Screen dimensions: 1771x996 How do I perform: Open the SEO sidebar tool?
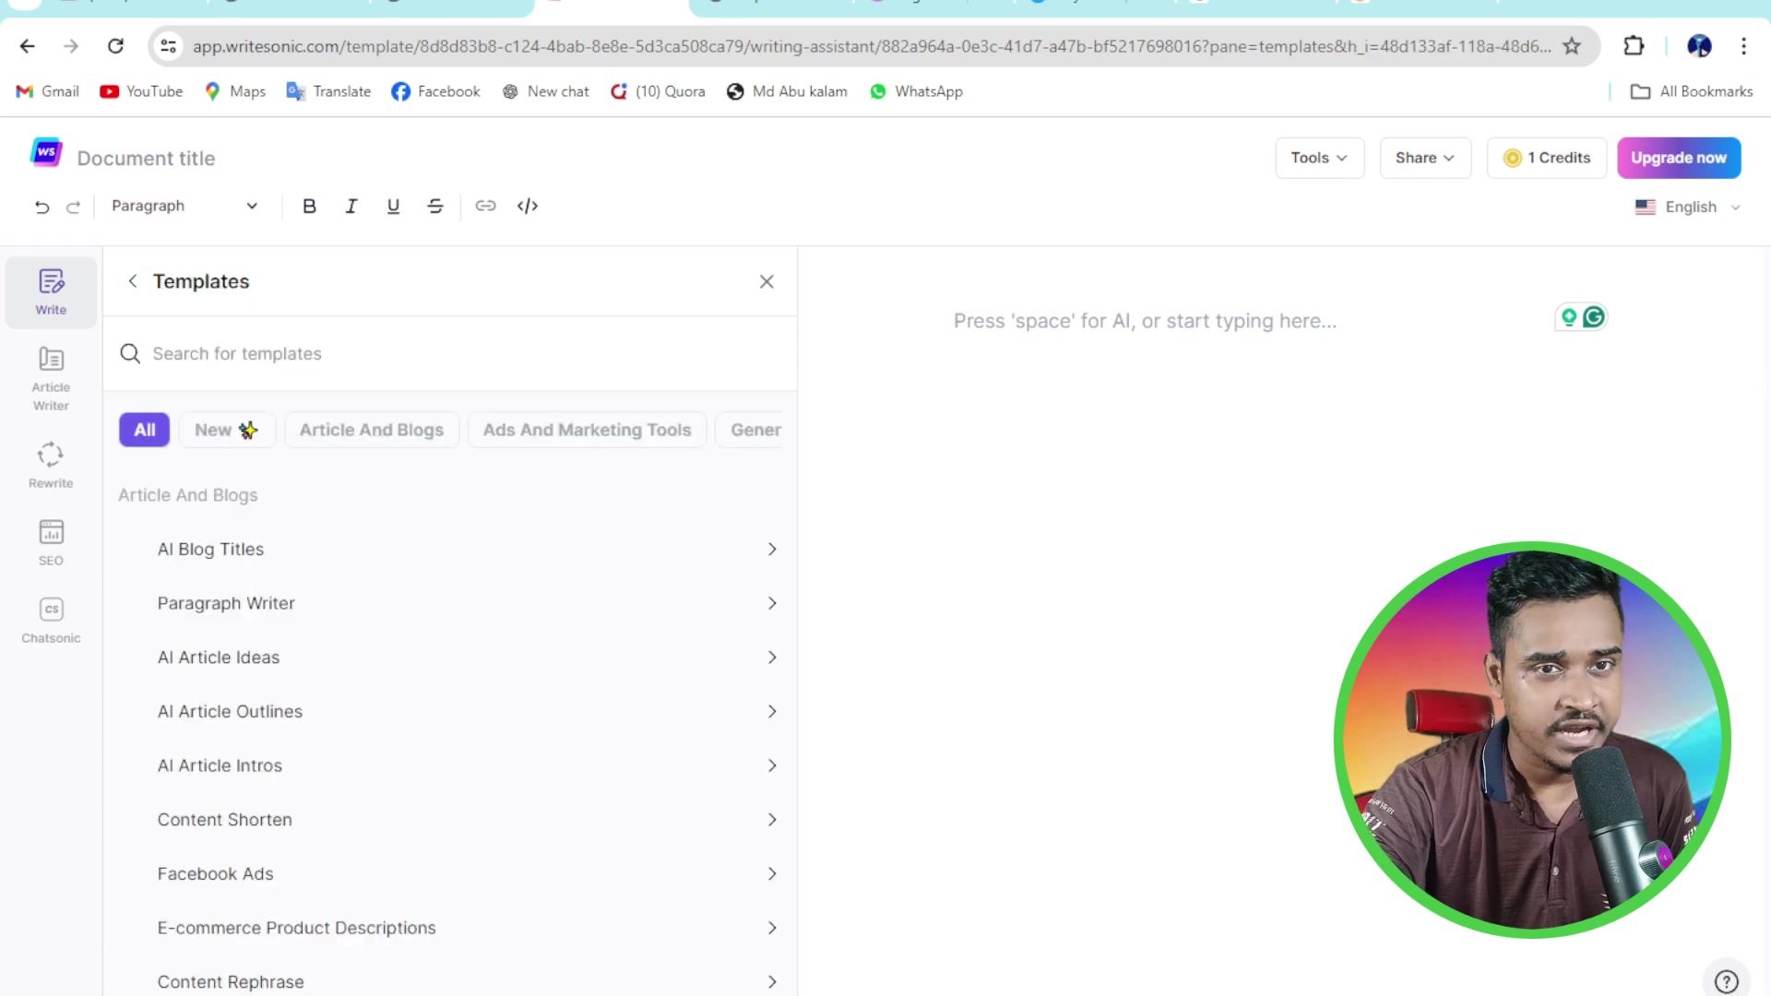click(51, 542)
